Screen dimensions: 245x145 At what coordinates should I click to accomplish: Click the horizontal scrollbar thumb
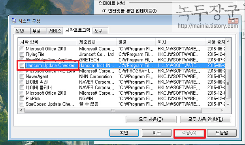pos(113,110)
